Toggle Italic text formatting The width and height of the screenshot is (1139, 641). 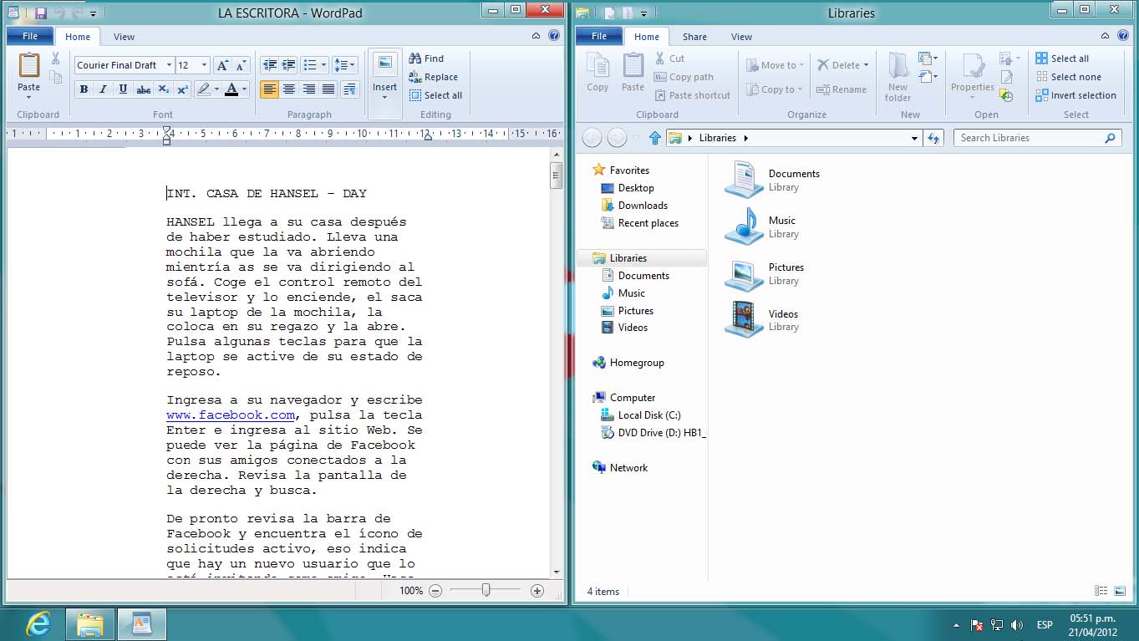click(104, 89)
